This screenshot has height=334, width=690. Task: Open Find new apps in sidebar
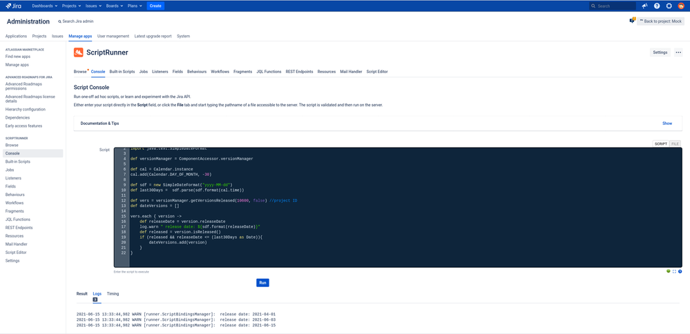click(x=18, y=57)
